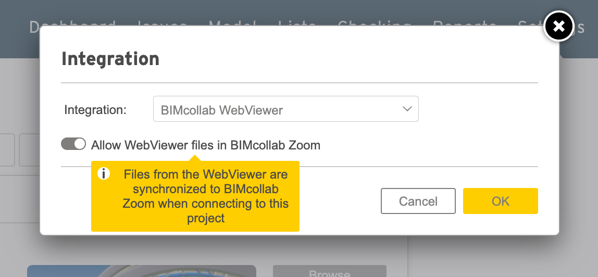This screenshot has width=598, height=277.
Task: Close the Integration dialog with the X icon
Action: (x=559, y=26)
